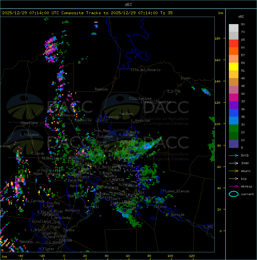
Task: Click the Zapata place label
Action: (x=69, y=230)
